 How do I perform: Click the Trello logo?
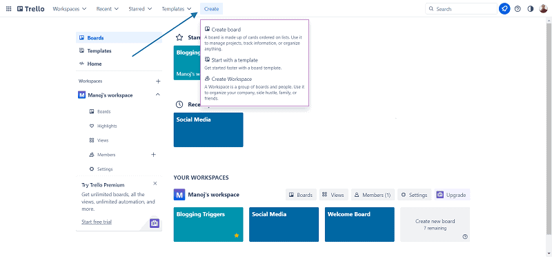coord(31,9)
